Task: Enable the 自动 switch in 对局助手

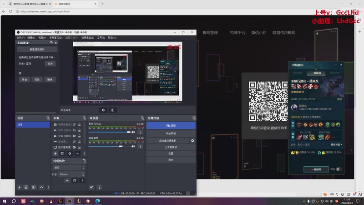Action: pos(339,169)
